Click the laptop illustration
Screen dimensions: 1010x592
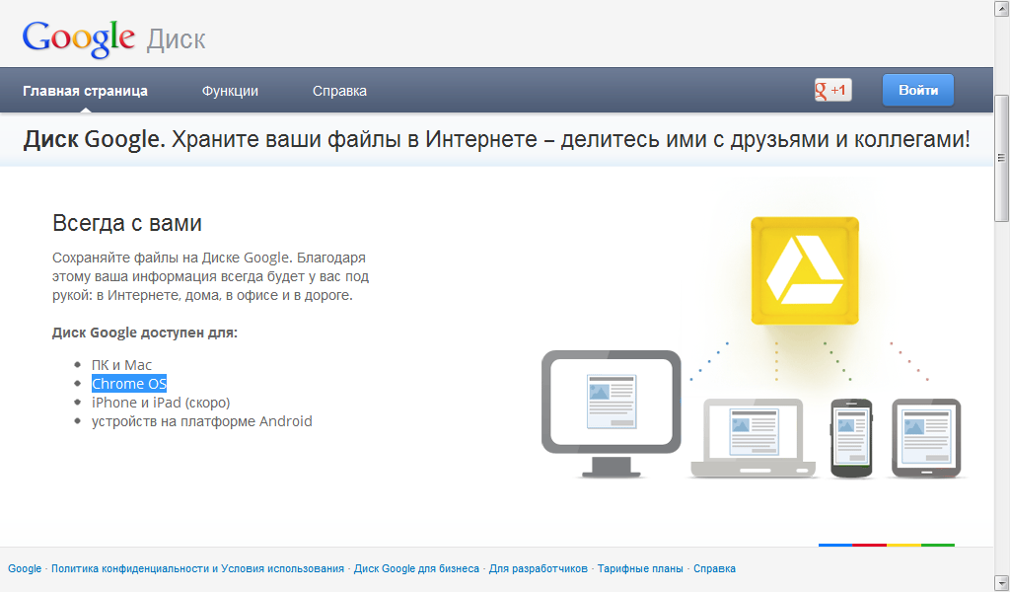pos(753,438)
